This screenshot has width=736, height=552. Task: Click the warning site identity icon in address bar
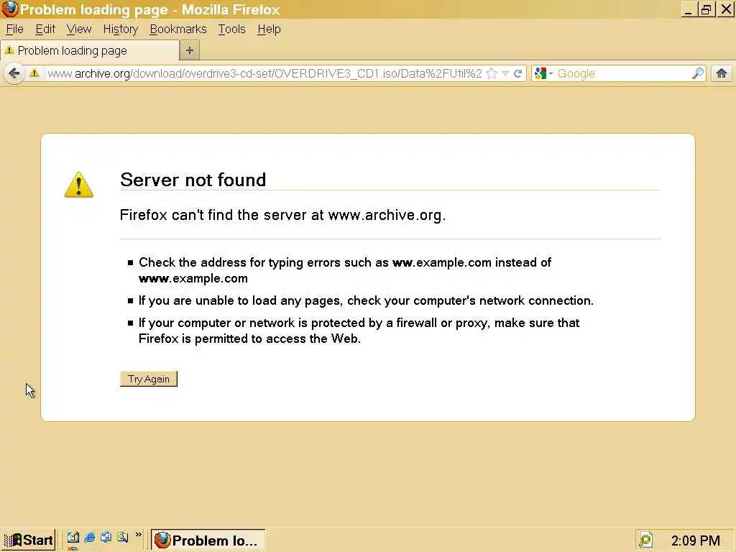click(x=34, y=73)
